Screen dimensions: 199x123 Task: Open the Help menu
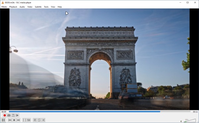coord(60,7)
